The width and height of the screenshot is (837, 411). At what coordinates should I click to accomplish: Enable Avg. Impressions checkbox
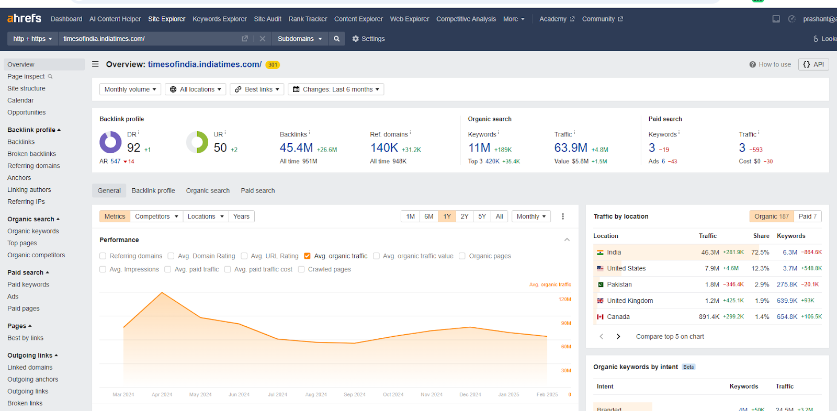coord(103,269)
